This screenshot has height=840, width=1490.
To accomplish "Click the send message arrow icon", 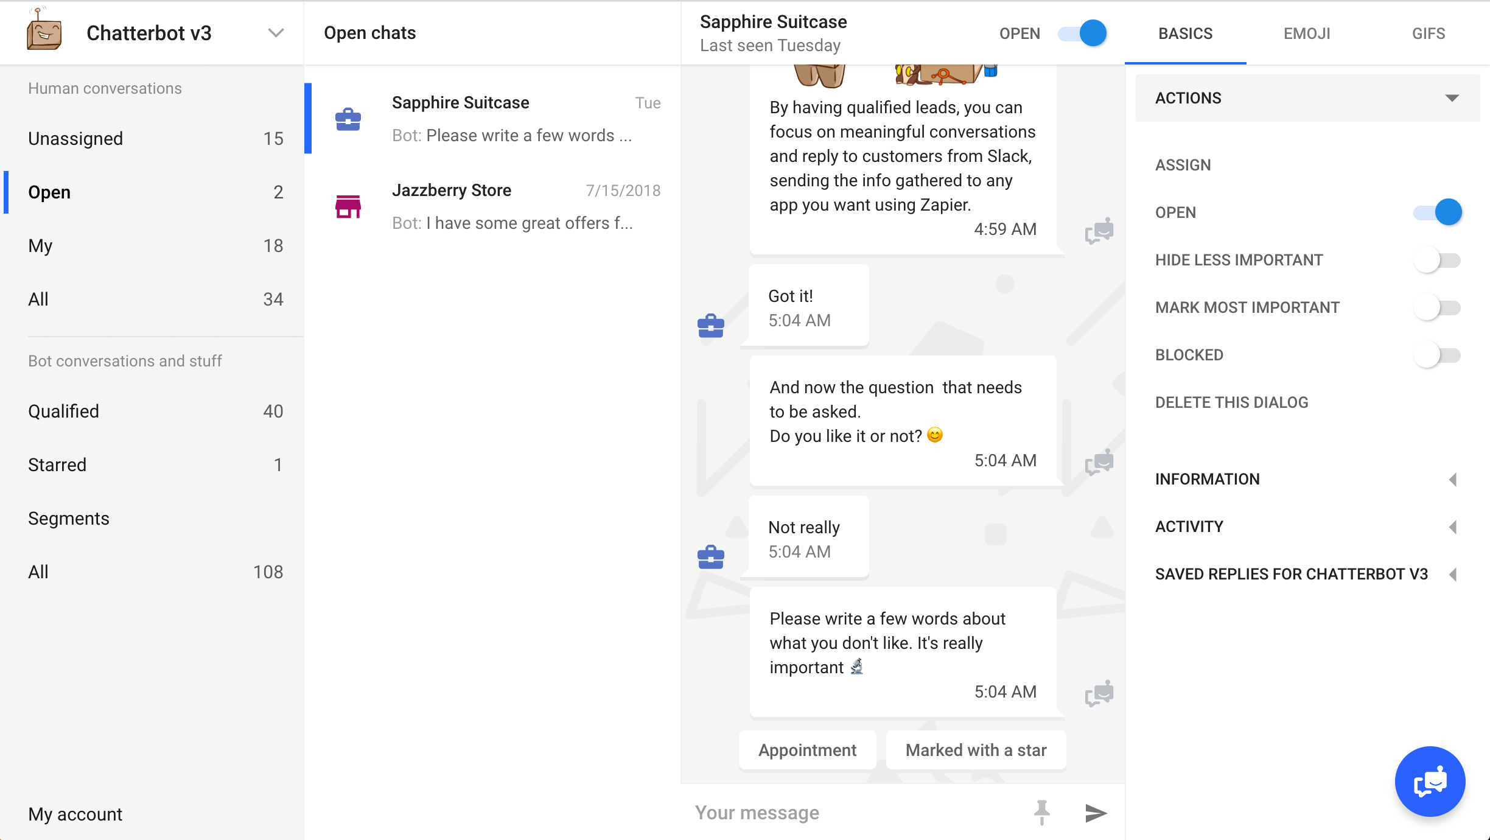I will [1096, 813].
